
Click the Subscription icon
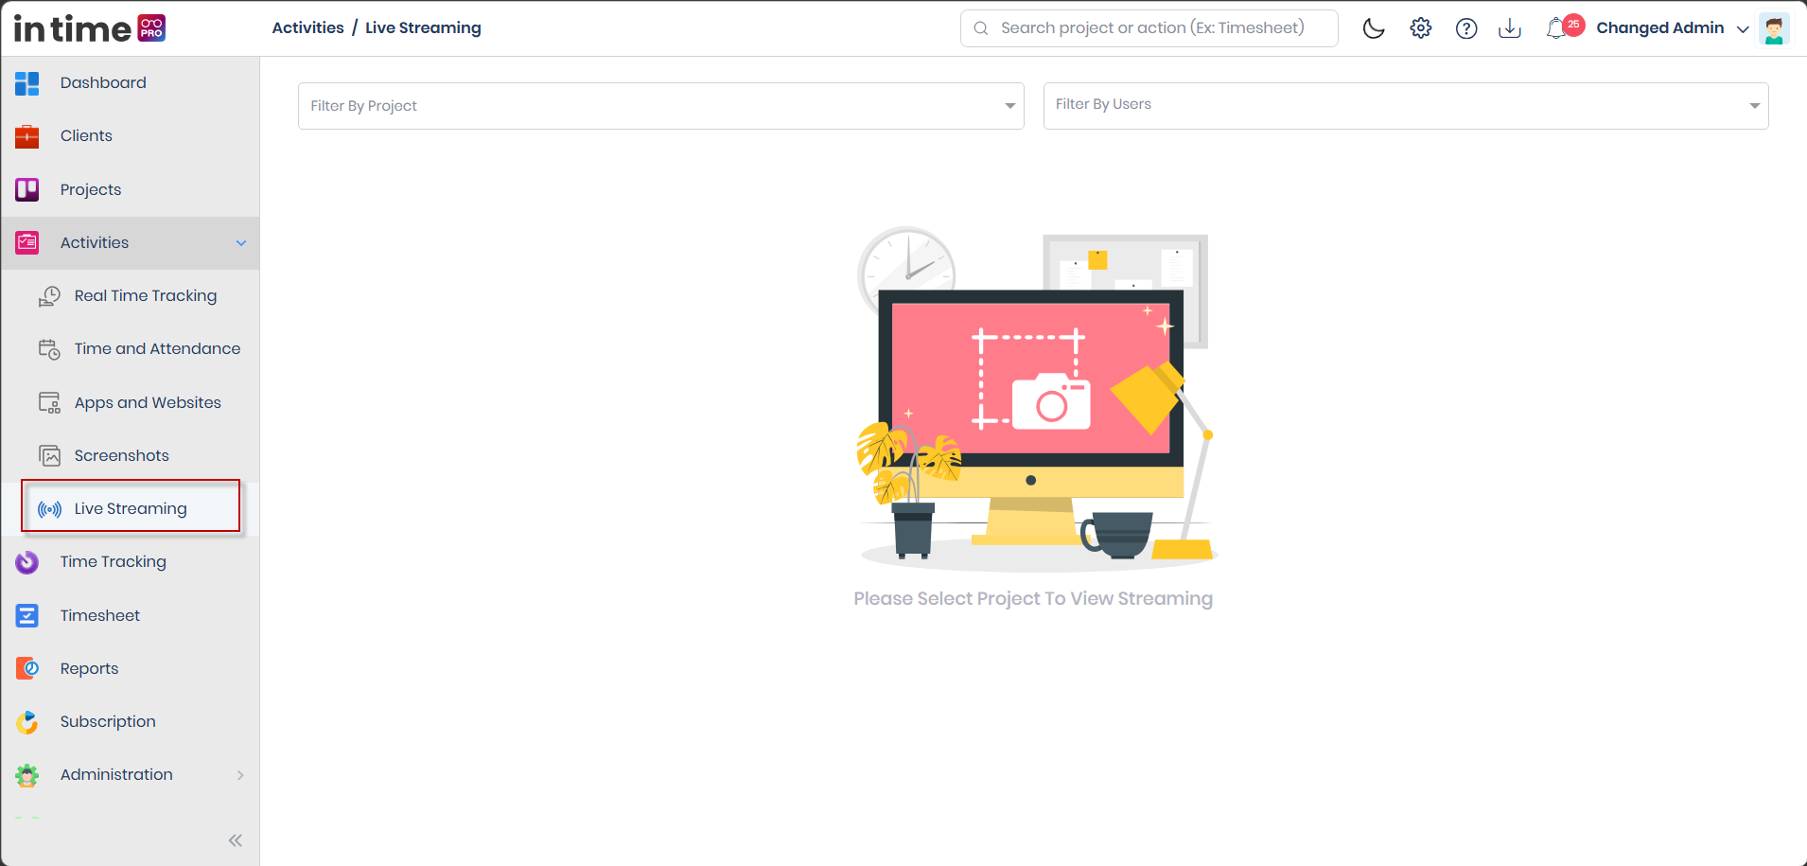[27, 722]
